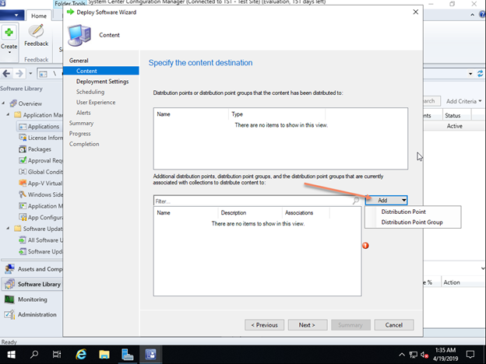Open File Explorer from the taskbar

(104, 355)
